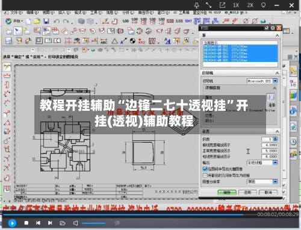Screen dimensions: 301x230
Task: Click the field showing 6.0000
Action: (x=270, y=157)
